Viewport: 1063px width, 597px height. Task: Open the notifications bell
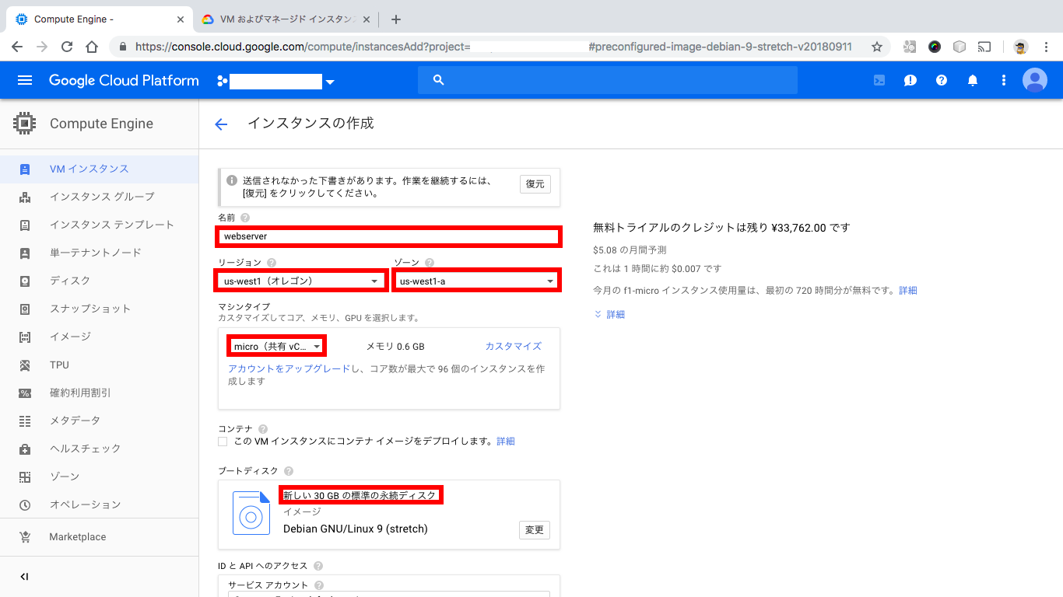pos(972,79)
